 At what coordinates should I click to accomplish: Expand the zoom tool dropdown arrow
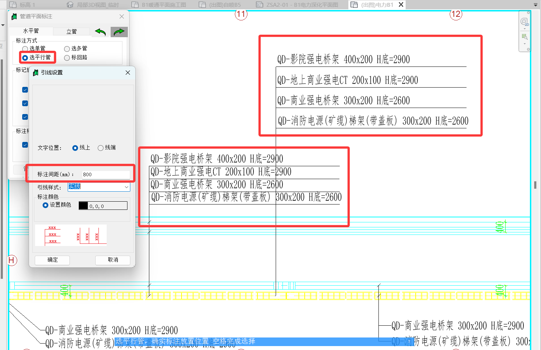[x=525, y=44]
